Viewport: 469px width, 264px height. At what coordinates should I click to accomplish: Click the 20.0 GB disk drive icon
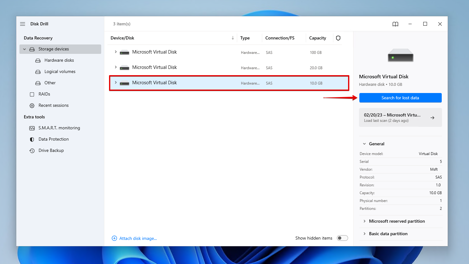pyautogui.click(x=124, y=68)
